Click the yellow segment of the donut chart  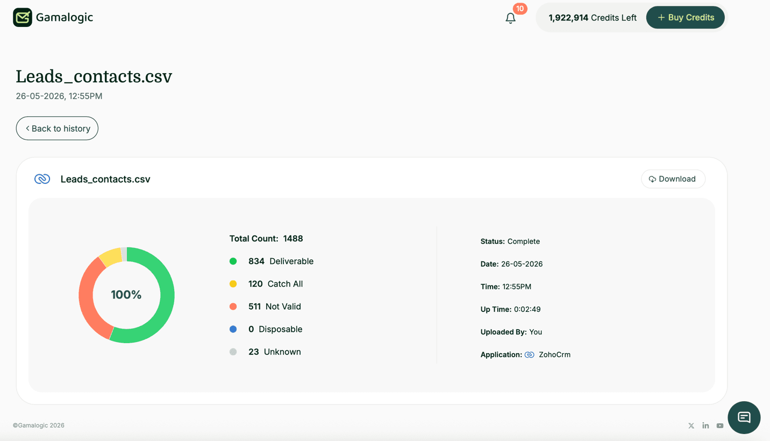112,257
